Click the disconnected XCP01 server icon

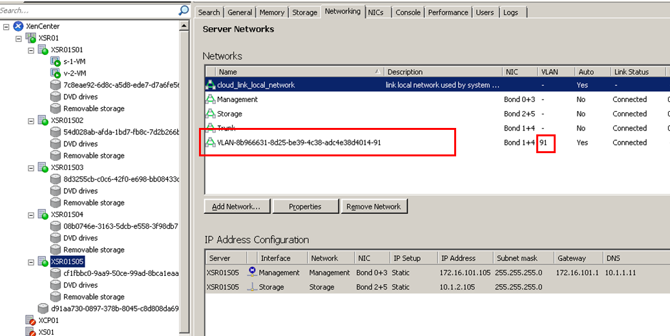click(30, 320)
